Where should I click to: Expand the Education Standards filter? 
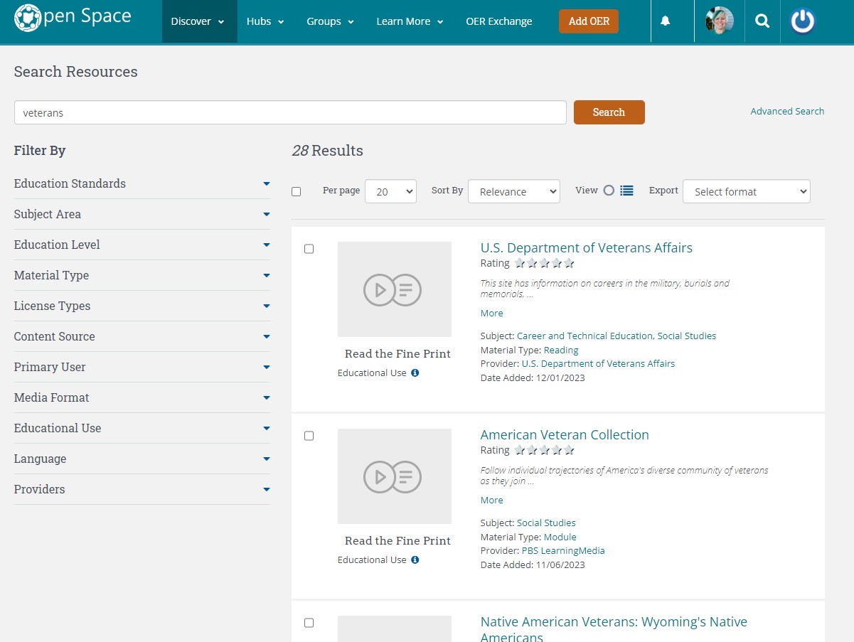click(142, 183)
